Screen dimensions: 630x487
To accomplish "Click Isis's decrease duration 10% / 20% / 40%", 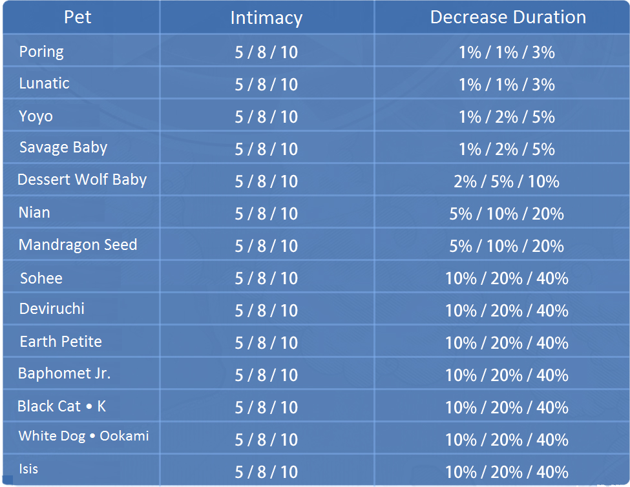I will [507, 472].
